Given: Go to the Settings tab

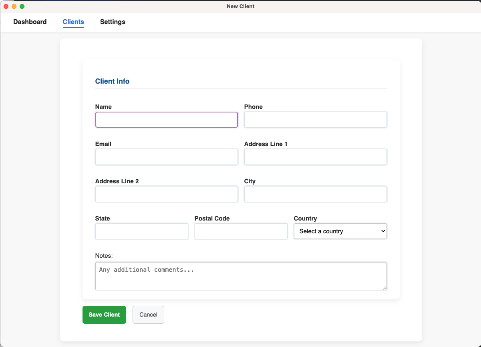Looking at the screenshot, I should [x=113, y=22].
